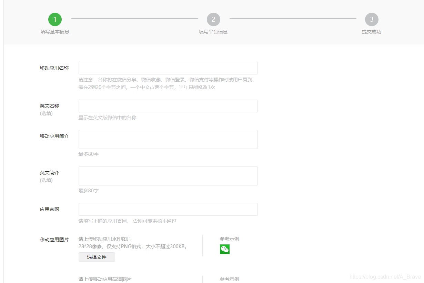Click into the 英文名称 text box

[168, 106]
